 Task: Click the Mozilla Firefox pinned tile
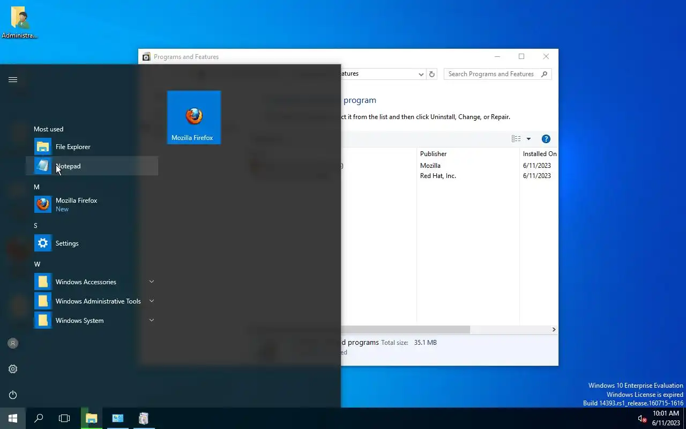[194, 117]
